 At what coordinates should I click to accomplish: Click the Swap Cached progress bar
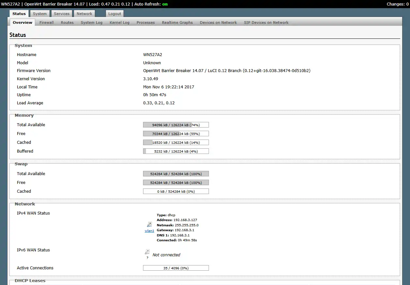[176, 191]
